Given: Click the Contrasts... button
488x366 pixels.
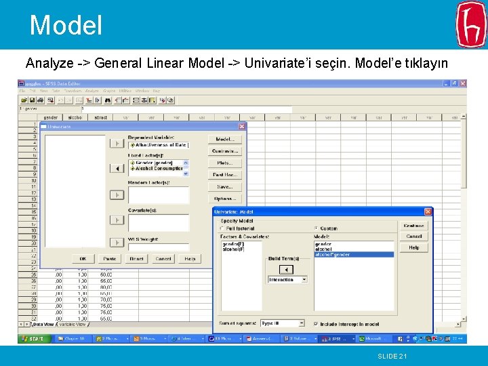Looking at the screenshot, I should (x=225, y=151).
